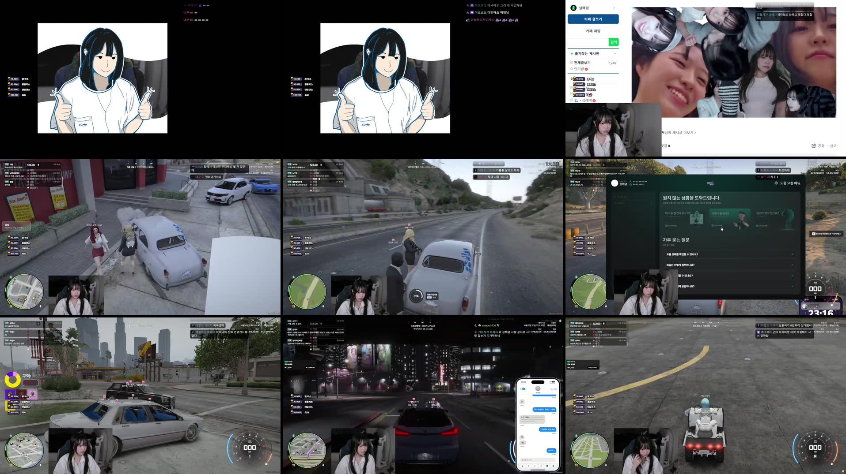
Task: Click the camera icon in the cityscape stream
Action: click(x=32, y=394)
